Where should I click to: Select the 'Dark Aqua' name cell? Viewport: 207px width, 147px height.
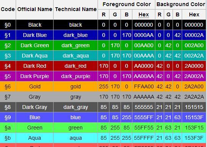(35, 56)
